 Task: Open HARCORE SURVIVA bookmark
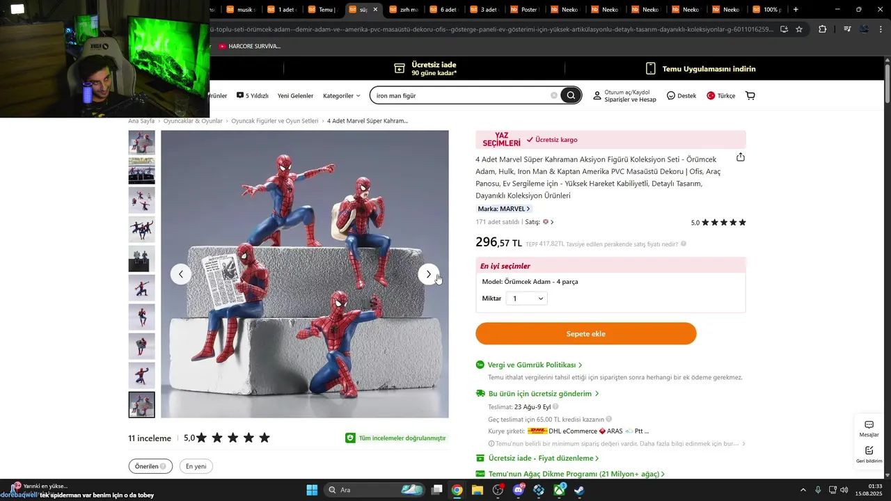[249, 46]
